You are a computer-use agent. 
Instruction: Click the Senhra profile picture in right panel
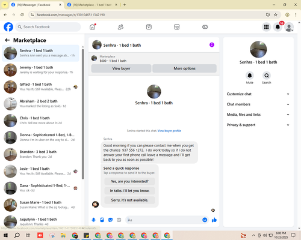pos(258,49)
